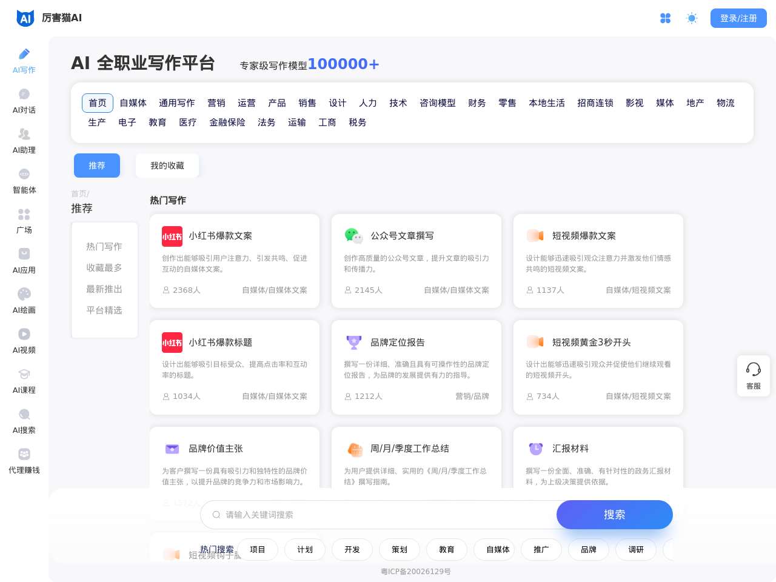Screen dimensions: 776x582
Task: Click the 策划 hot search tag
Action: coord(400,550)
